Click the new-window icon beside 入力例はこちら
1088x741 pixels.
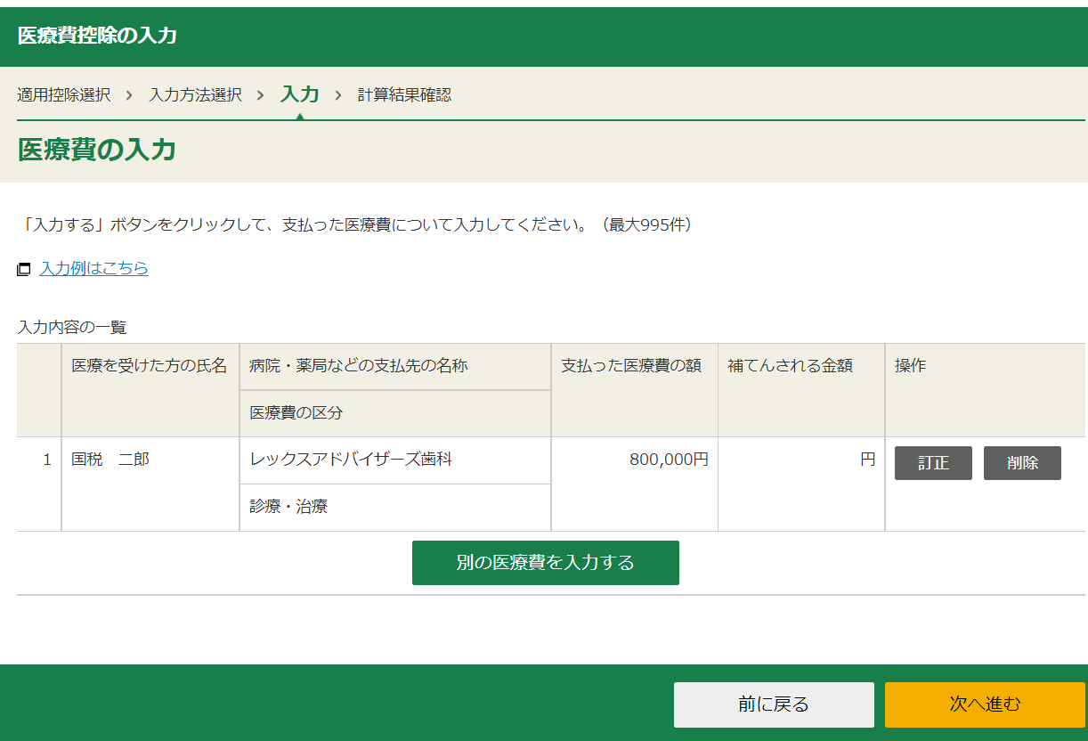(x=24, y=269)
